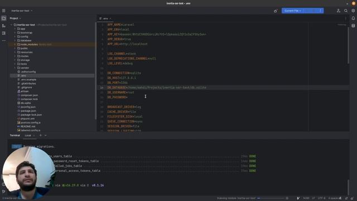Place cursor on APP_KEY line
Image resolution: width=357 pixels, height=201 pixels.
point(157,35)
